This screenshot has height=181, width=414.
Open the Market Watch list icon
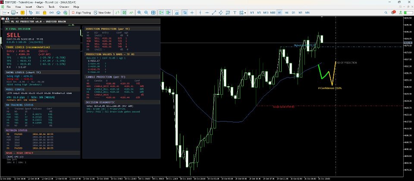(38, 12)
